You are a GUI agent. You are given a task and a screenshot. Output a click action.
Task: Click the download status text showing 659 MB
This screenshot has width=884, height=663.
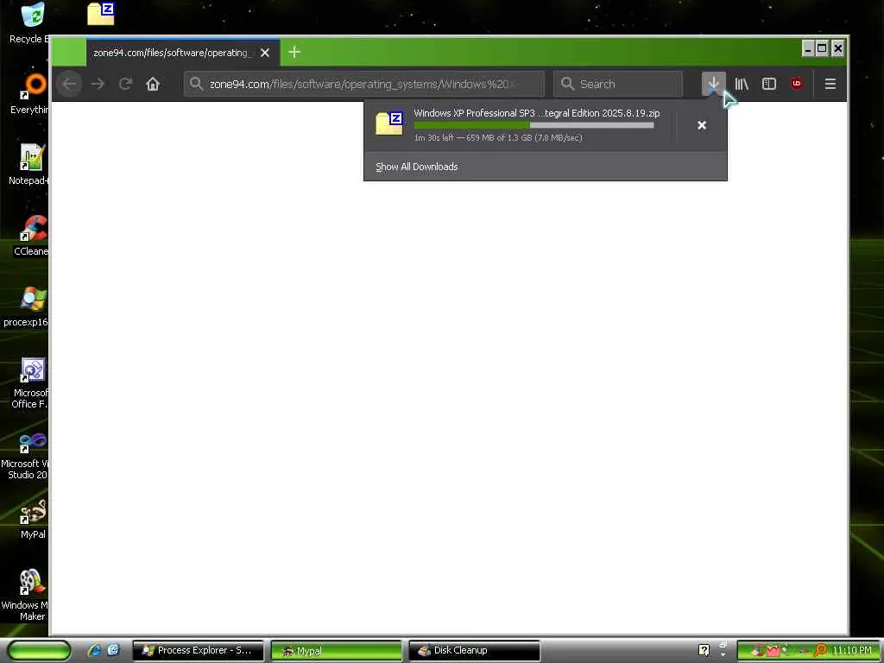pos(498,137)
